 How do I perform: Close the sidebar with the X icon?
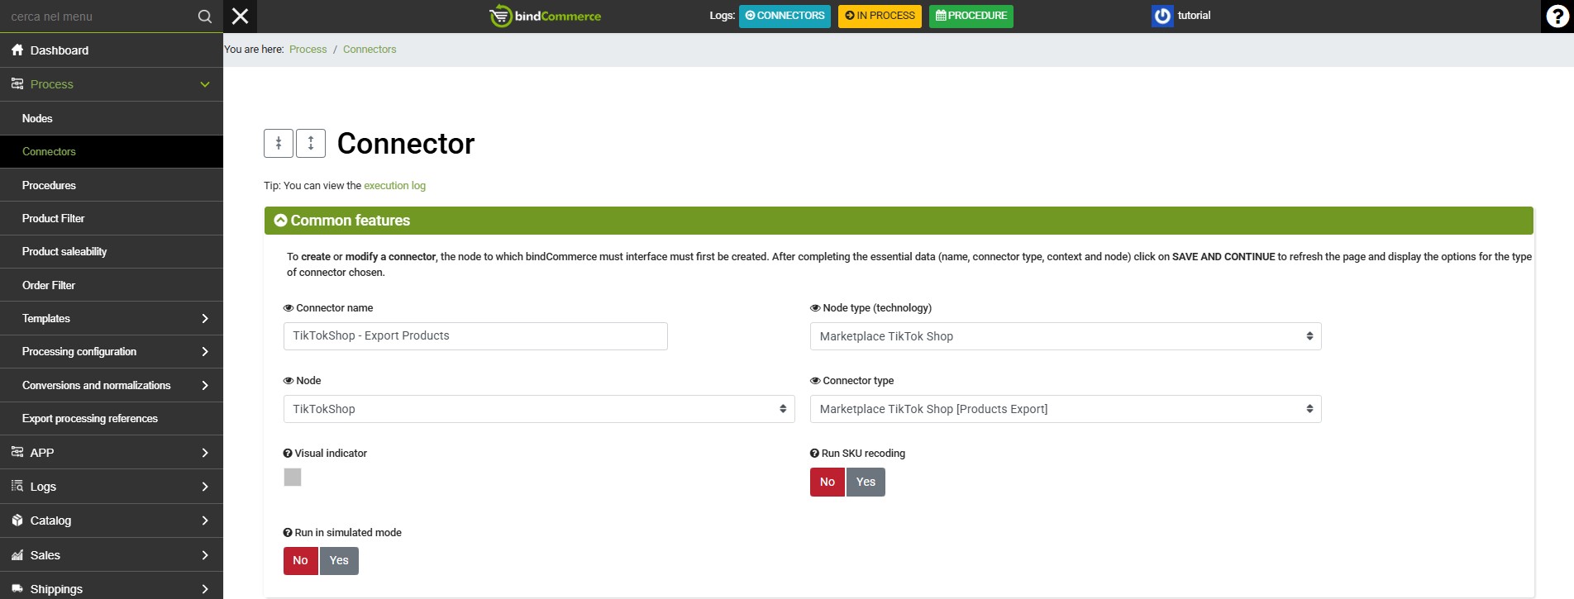tap(241, 17)
